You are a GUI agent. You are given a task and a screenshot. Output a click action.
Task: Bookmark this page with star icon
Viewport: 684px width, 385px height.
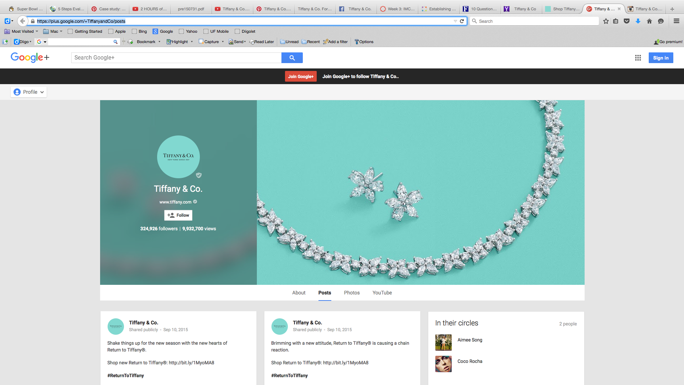606,21
